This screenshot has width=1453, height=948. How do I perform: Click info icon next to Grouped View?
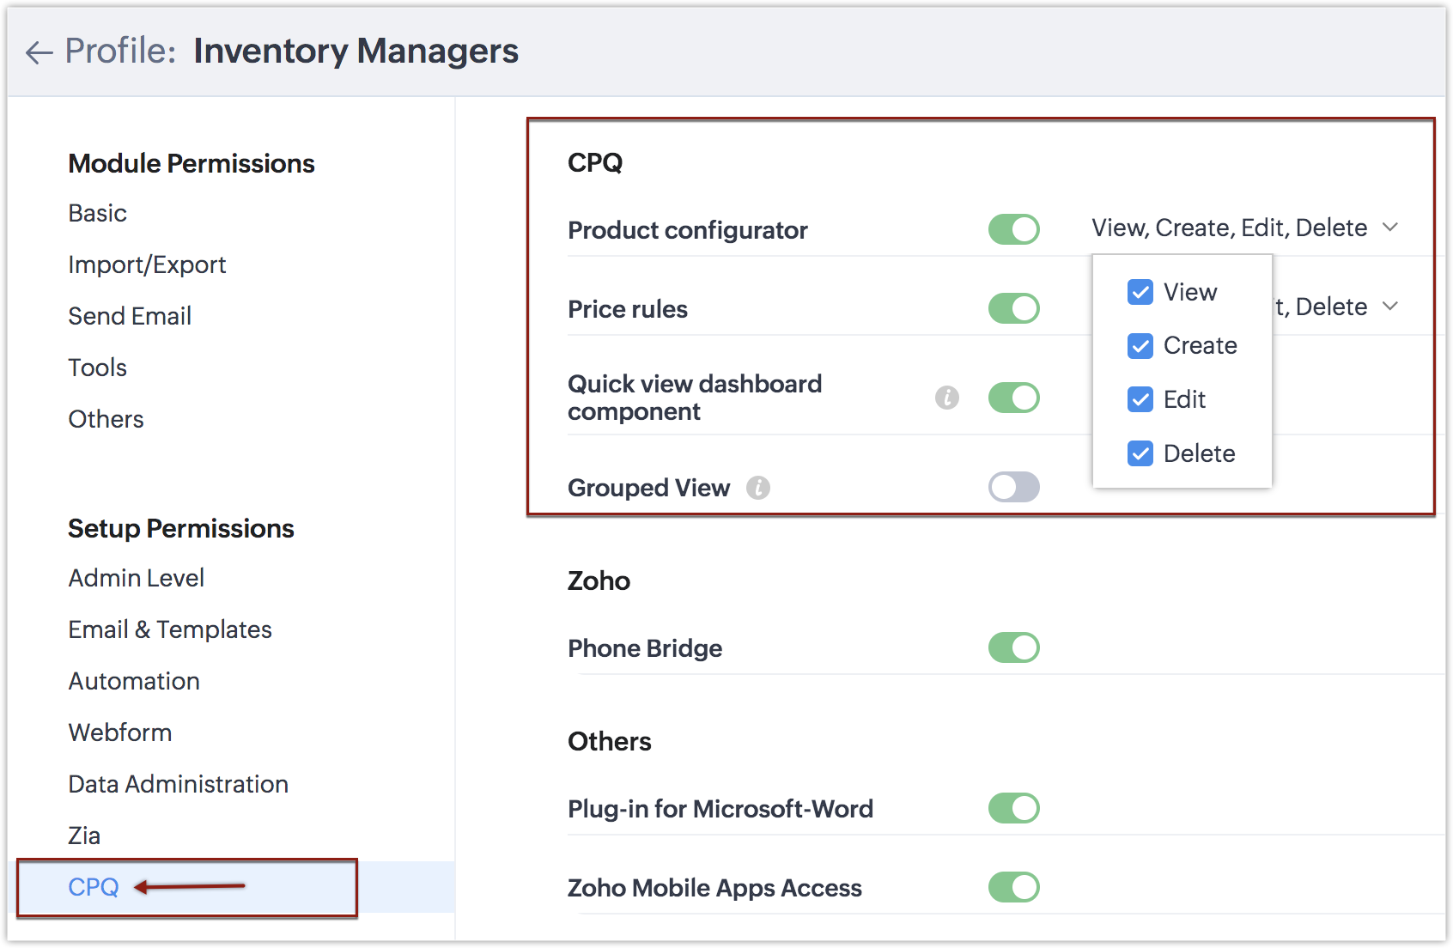click(x=757, y=488)
